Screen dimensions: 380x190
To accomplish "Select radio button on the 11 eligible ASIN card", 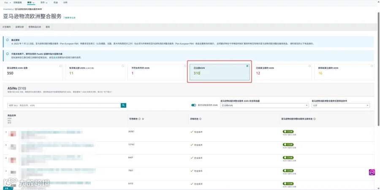I will point(123,66).
